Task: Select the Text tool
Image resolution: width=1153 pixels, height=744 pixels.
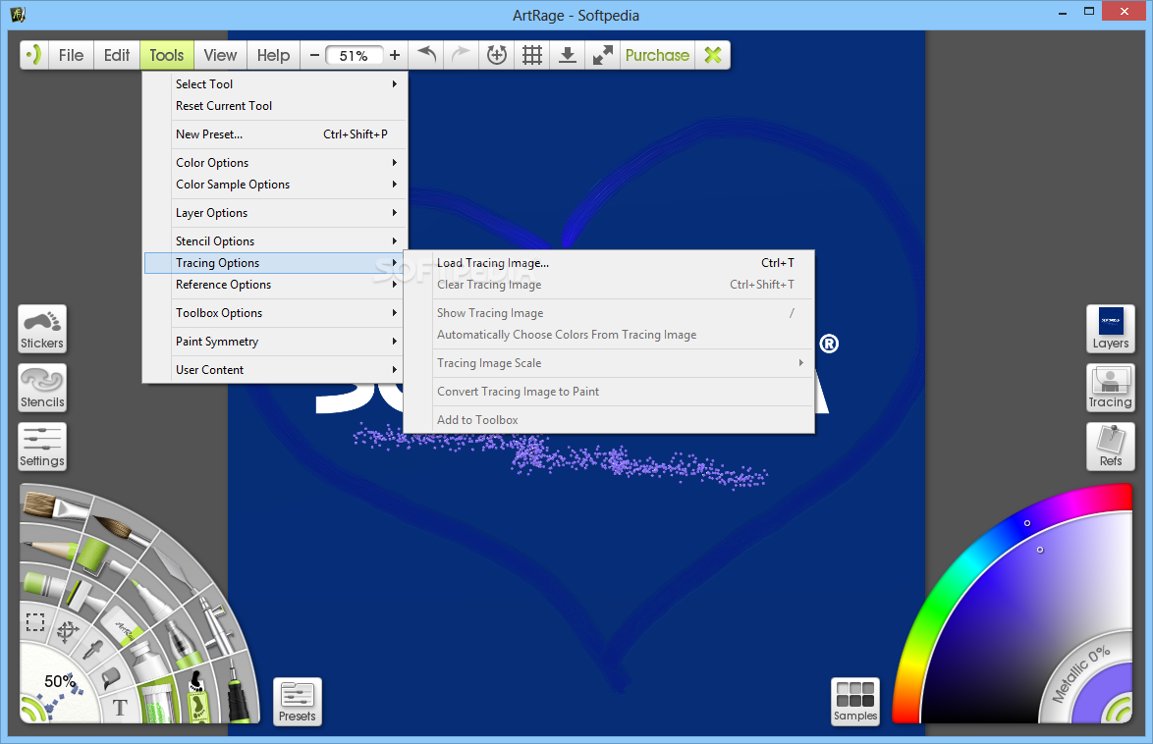Action: click(120, 708)
